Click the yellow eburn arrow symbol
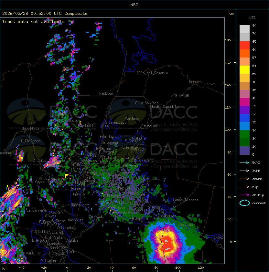Viewport: 269px width, 272px height. click(244, 179)
